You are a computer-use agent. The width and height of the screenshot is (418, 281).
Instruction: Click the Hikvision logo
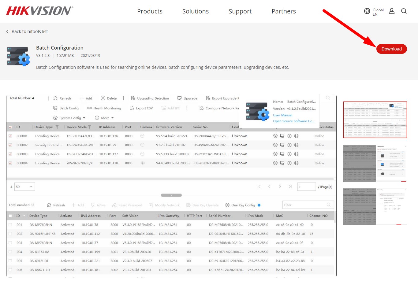pyautogui.click(x=39, y=11)
